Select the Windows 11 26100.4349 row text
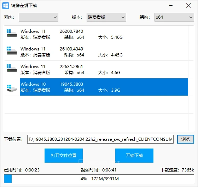Image resolution: width=198 pixels, height=187 pixels. (x=104, y=52)
